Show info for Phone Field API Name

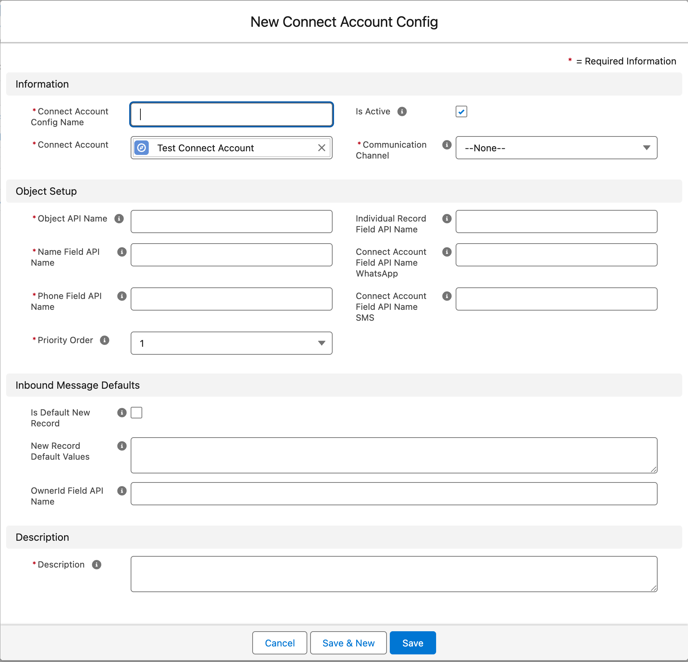[122, 296]
